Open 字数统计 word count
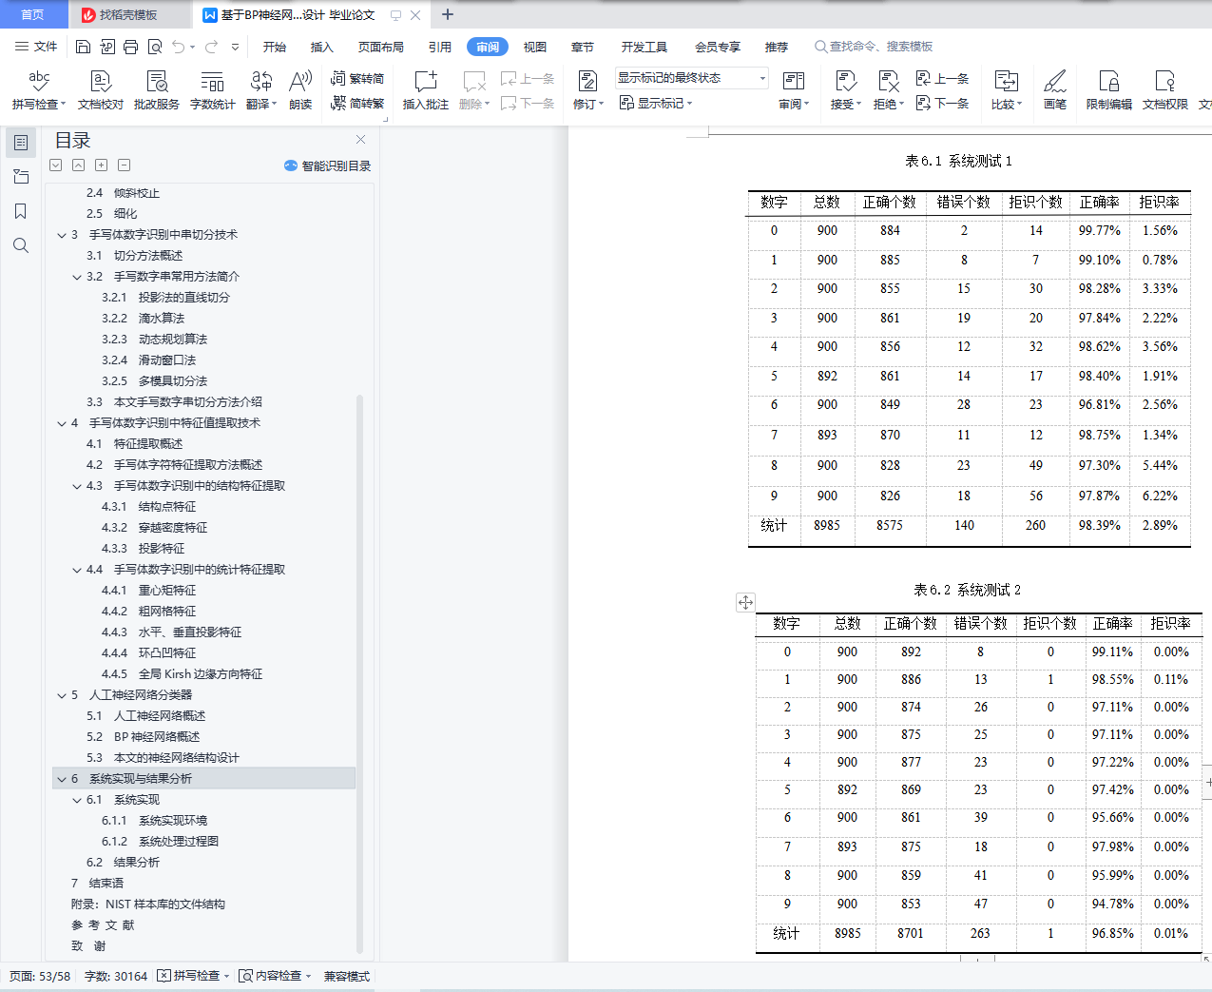The image size is (1212, 992). [x=212, y=90]
